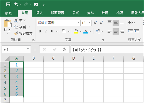Click the cell borders icon
The image size is (144, 103).
click(64, 31)
